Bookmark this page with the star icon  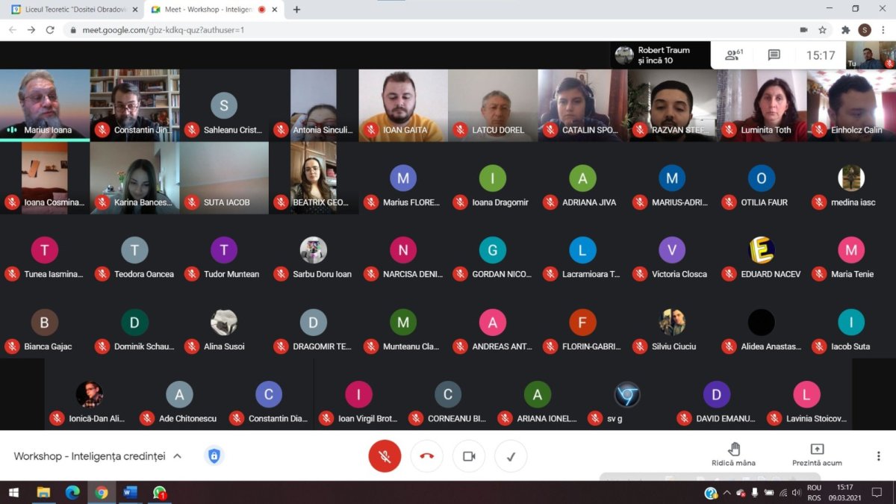[x=822, y=30]
